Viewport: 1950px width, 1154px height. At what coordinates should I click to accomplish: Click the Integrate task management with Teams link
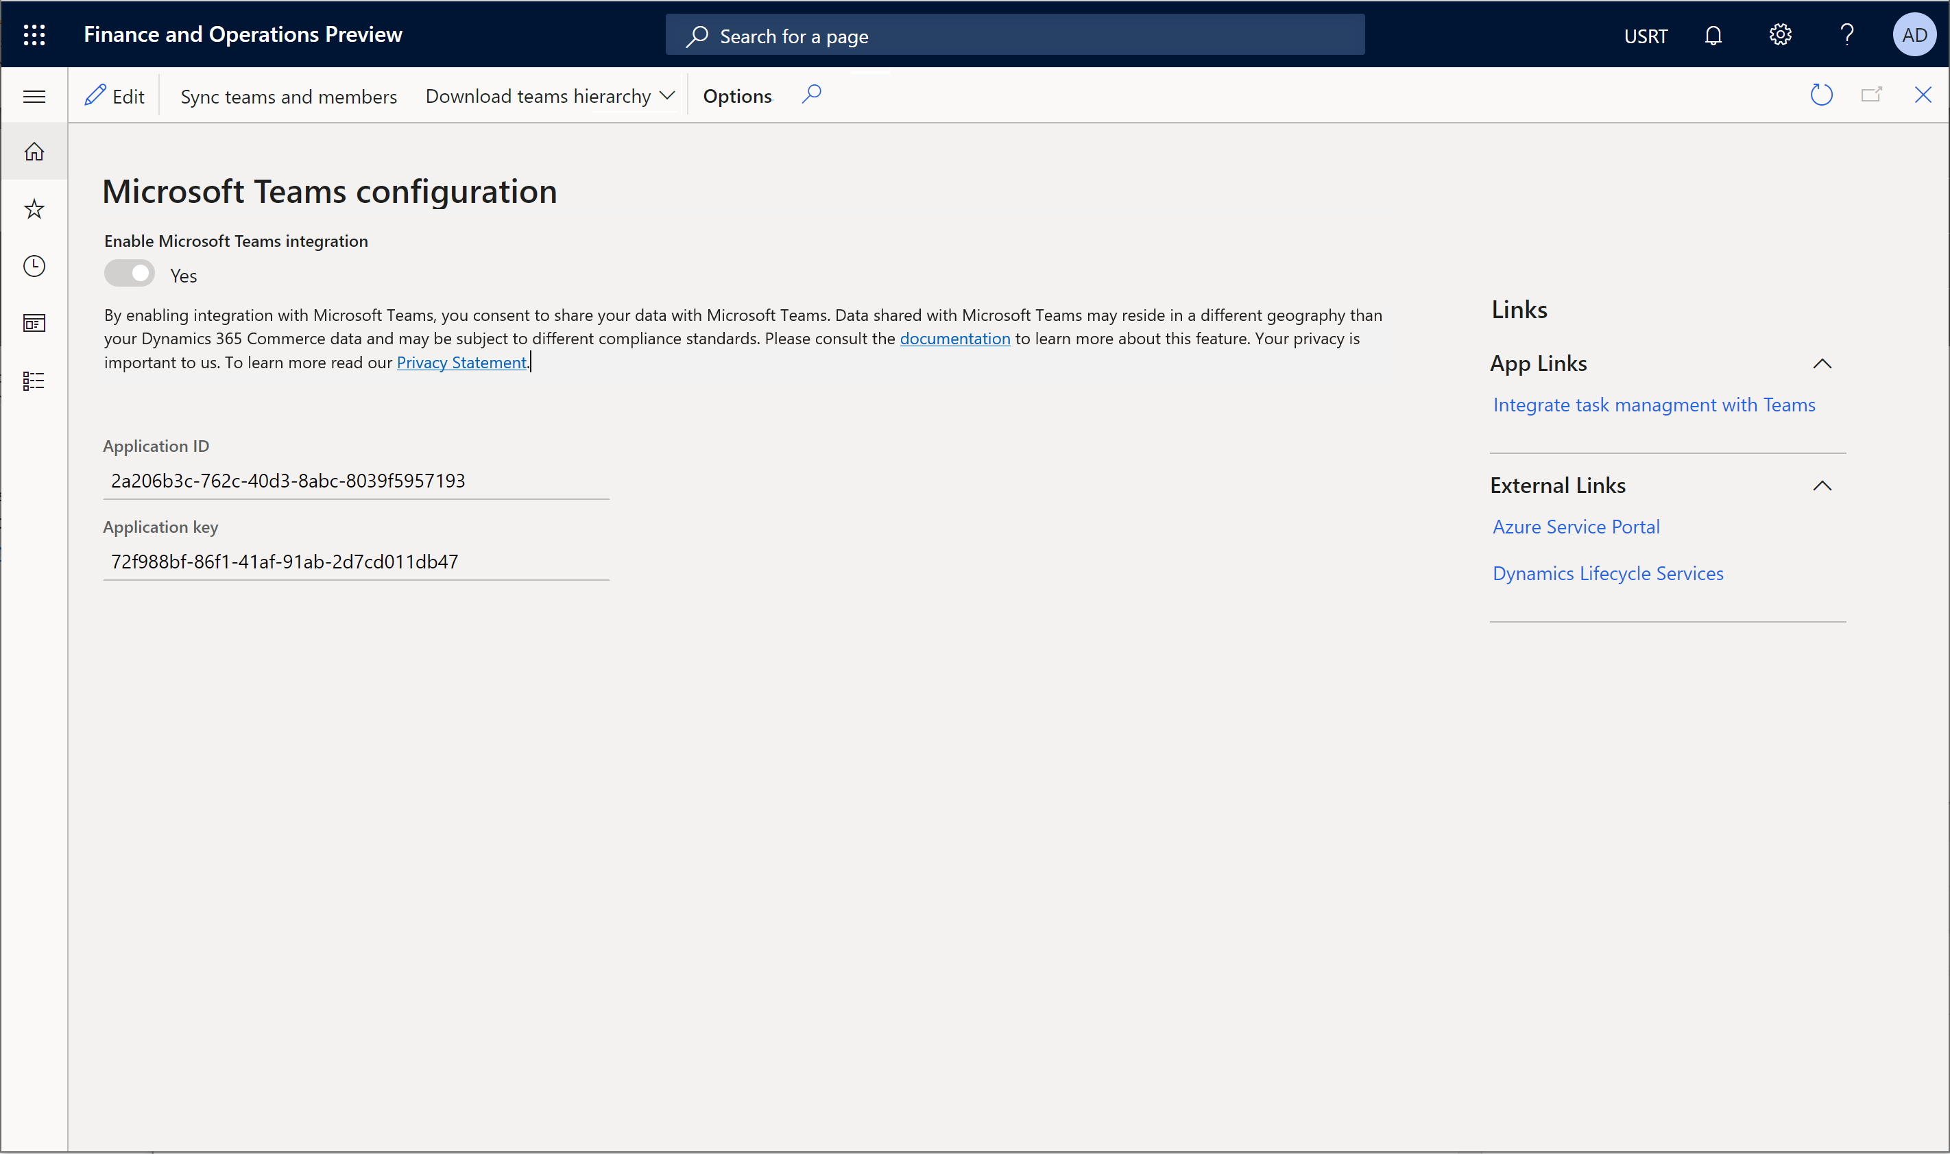coord(1653,404)
